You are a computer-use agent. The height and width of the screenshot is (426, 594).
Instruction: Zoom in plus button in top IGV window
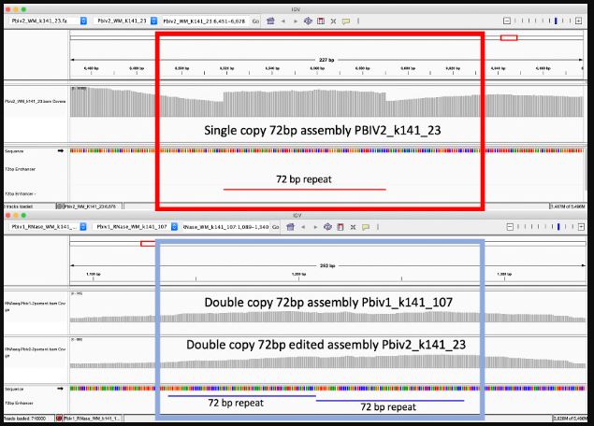(578, 21)
